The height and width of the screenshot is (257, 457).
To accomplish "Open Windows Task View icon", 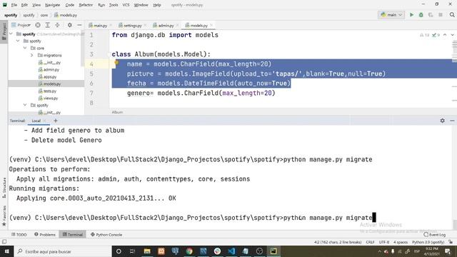I will point(132,251).
